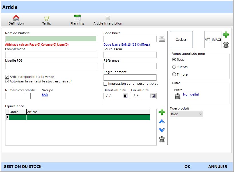This screenshot has height=172, width=234.
Task: Click the trash icon in Filtre section
Action: 178,96
